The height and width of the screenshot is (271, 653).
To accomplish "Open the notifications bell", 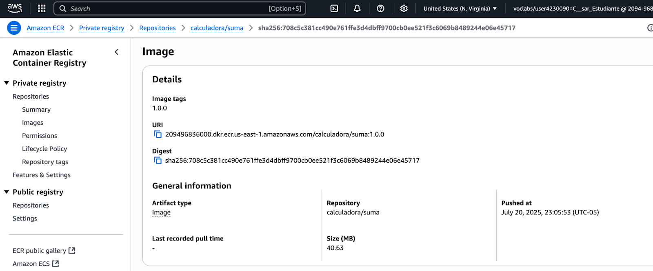I will pos(357,9).
